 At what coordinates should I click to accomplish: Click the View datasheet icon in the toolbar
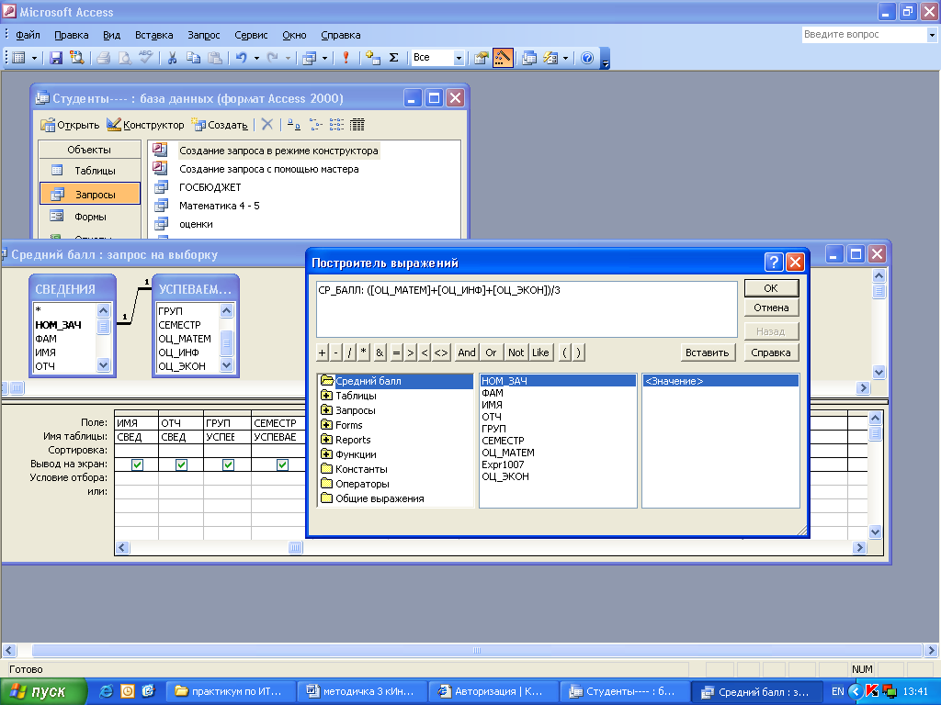point(19,58)
